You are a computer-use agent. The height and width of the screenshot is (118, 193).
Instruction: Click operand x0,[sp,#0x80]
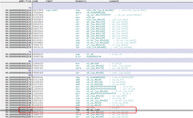point(95,73)
